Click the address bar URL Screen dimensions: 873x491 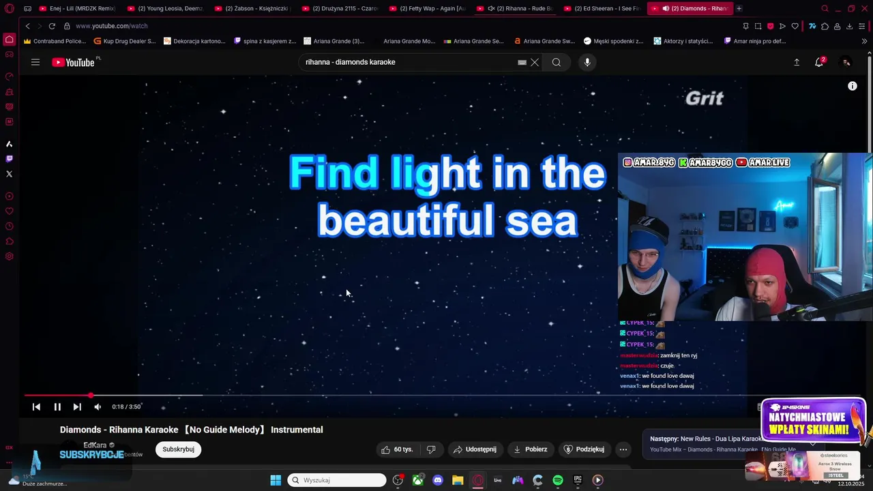point(112,26)
